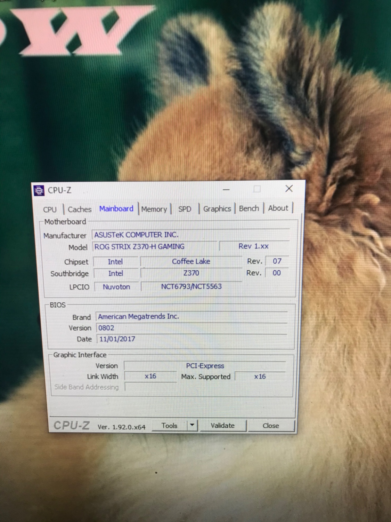The image size is (391, 522).
Task: Click the BIOS brand American Megatrends Inc.
Action: 192,316
